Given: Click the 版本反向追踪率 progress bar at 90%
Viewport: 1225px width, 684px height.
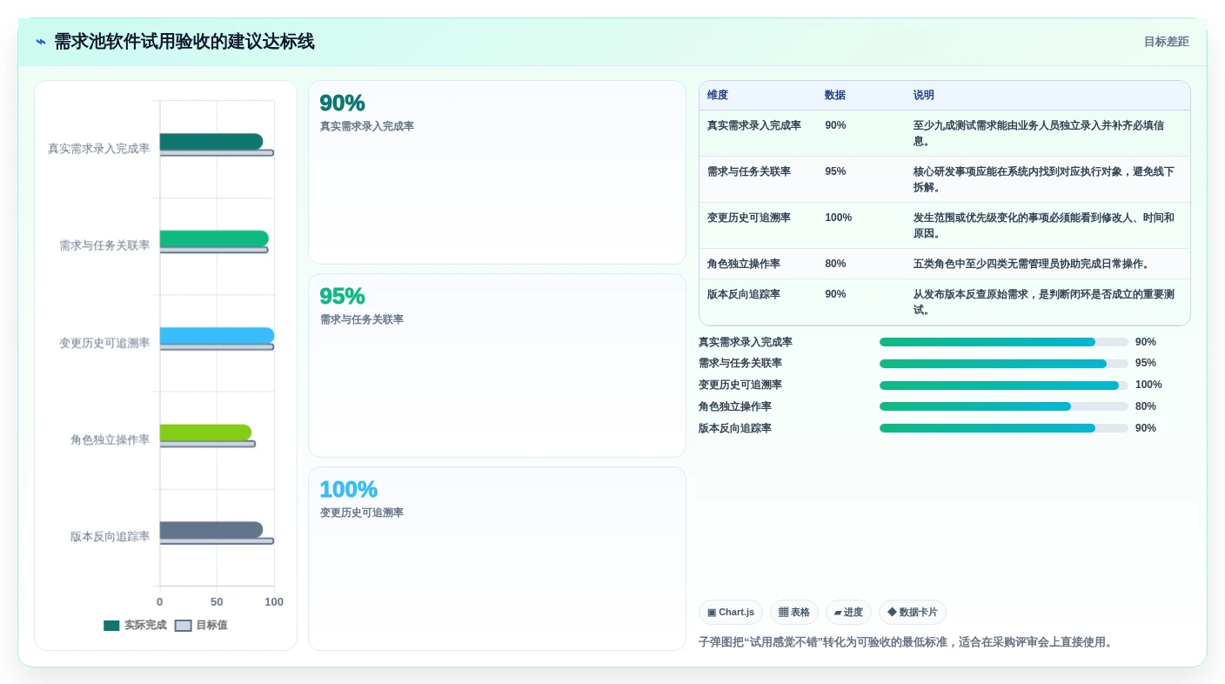Looking at the screenshot, I should [1004, 428].
